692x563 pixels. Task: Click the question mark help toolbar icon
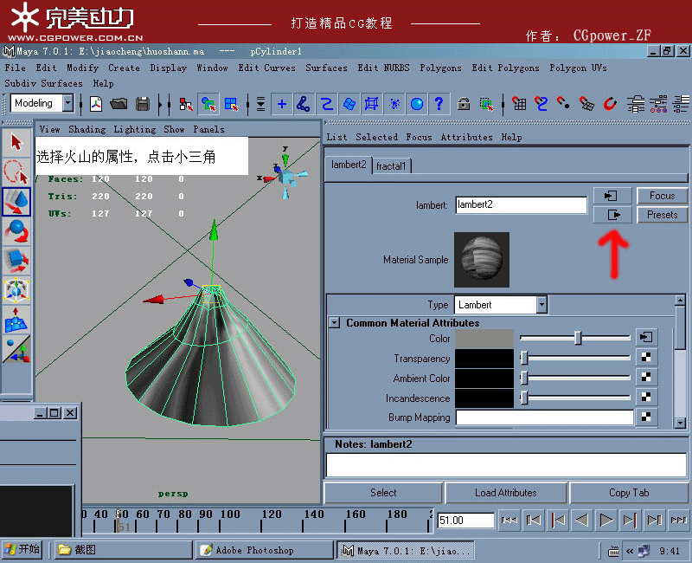click(x=439, y=104)
